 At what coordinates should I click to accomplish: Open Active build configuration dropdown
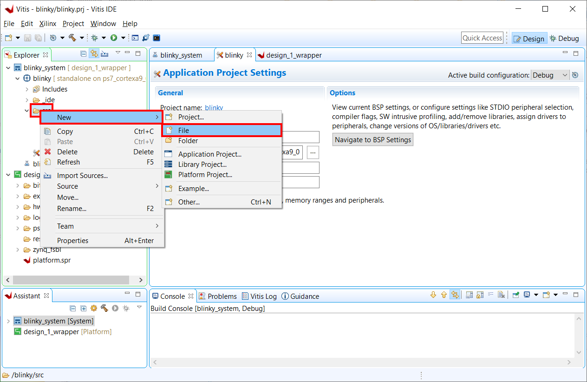click(x=550, y=75)
